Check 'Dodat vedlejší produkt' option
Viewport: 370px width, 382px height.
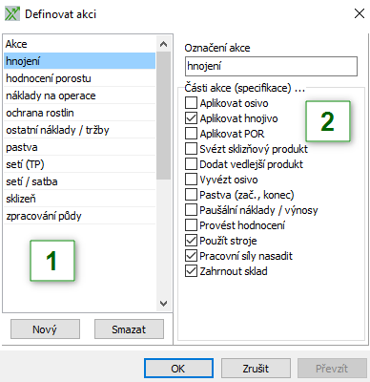point(191,164)
